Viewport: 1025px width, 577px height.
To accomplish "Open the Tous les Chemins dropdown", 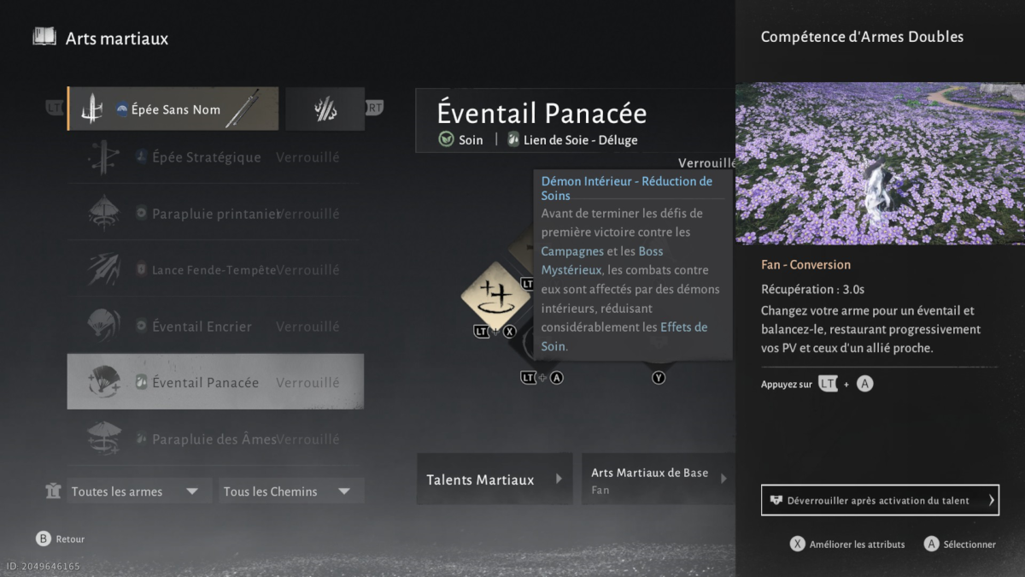I will 290,491.
